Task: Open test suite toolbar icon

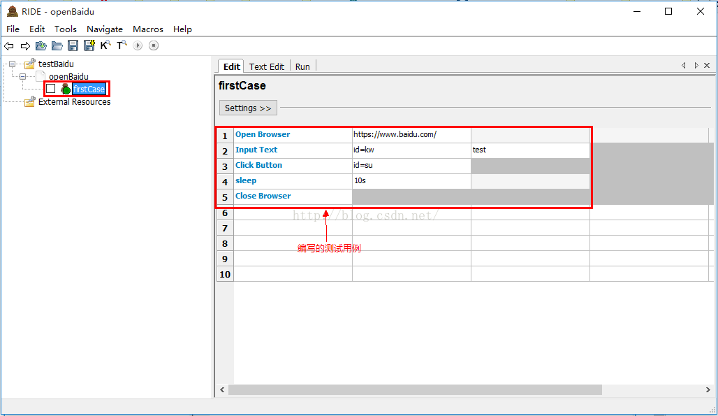Action: (x=41, y=46)
